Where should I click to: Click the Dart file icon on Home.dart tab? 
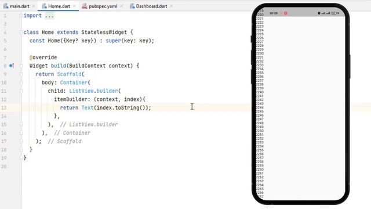[x=44, y=6]
